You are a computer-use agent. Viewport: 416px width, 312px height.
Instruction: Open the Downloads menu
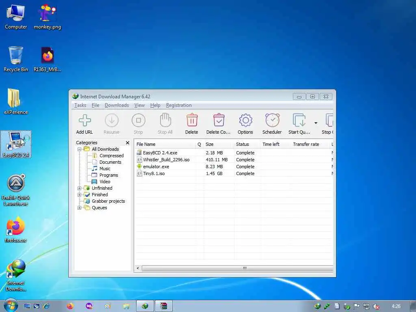[x=117, y=105]
